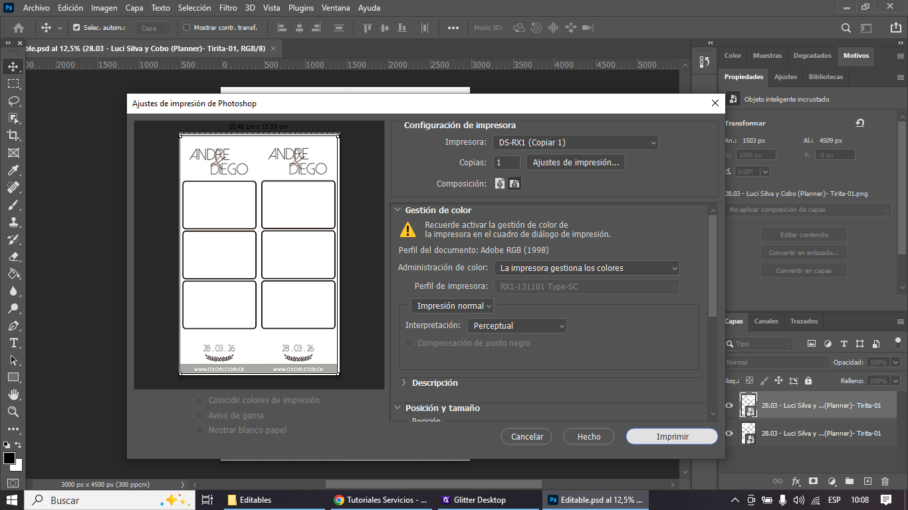Lock all layer properties with padlock icon

[x=808, y=381]
